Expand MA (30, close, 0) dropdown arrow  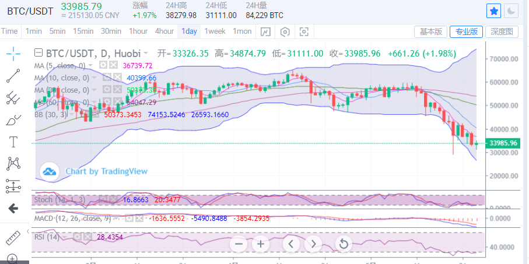click(x=94, y=90)
